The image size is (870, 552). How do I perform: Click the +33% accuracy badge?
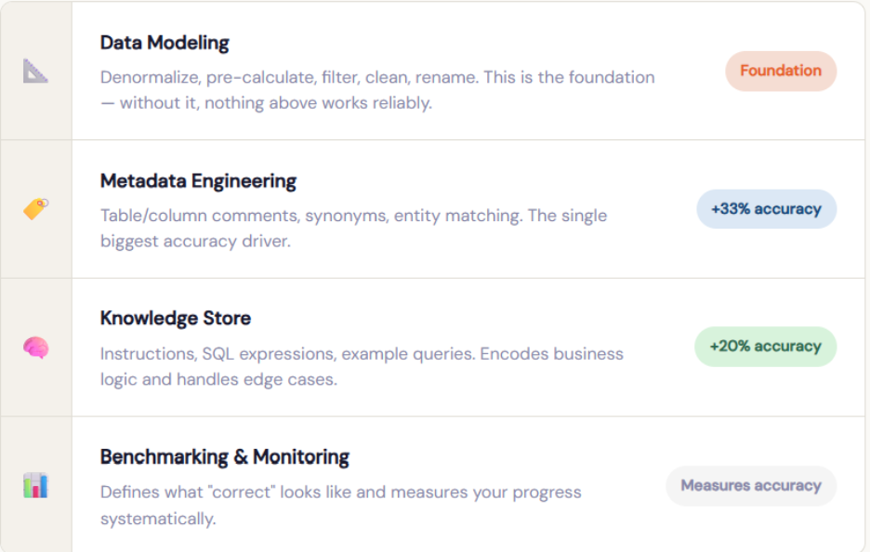click(x=766, y=209)
